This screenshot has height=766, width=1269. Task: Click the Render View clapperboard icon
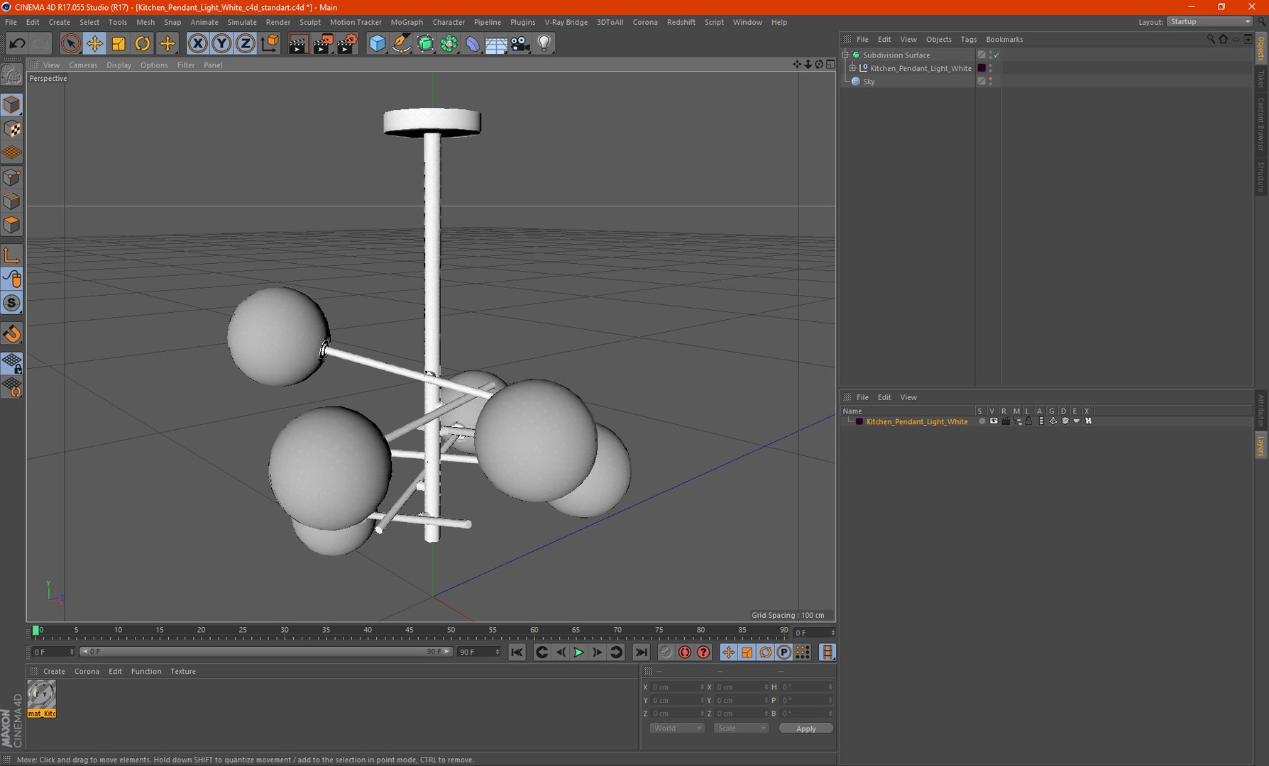[x=298, y=44]
